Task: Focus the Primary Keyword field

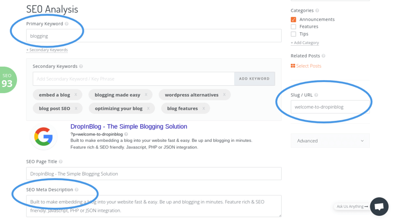Action: click(154, 36)
